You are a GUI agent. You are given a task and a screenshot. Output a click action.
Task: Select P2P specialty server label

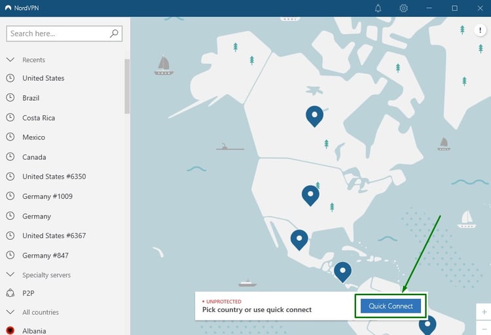(x=28, y=293)
